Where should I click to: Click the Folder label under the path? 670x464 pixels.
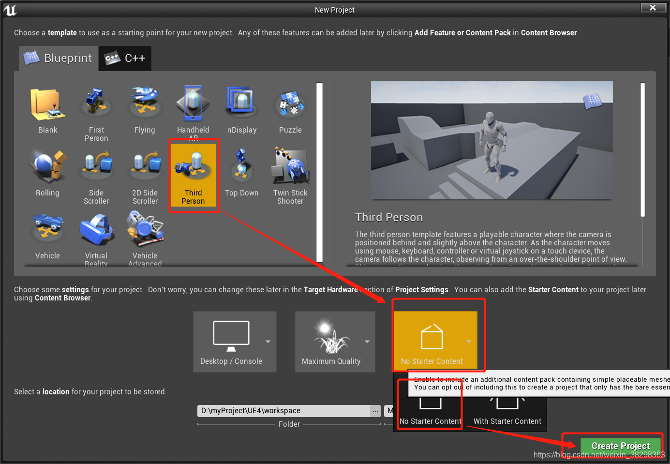point(289,424)
